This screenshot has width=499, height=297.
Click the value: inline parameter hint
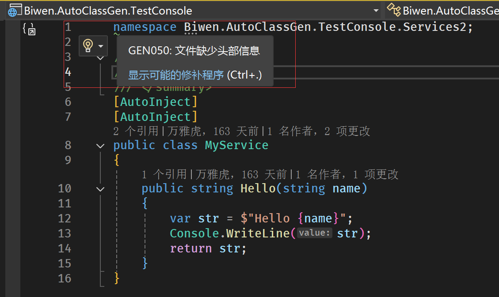[x=314, y=233]
